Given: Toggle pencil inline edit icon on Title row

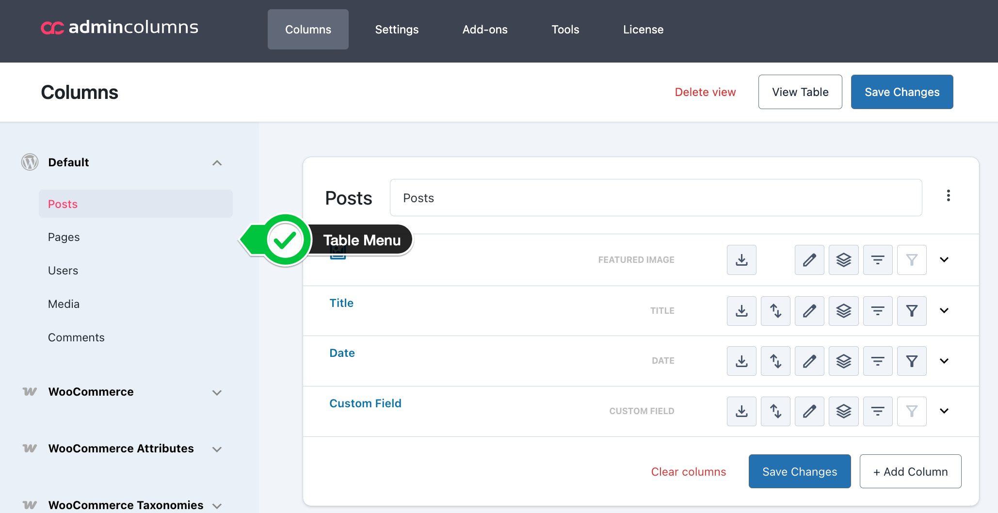Looking at the screenshot, I should click(809, 311).
